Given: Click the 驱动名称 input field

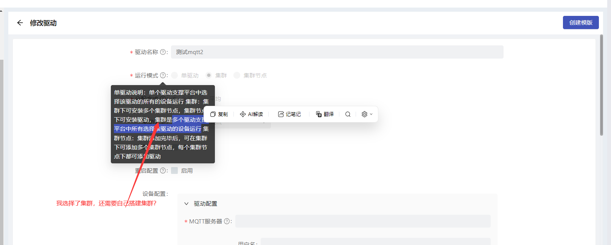Looking at the screenshot, I should tap(337, 52).
